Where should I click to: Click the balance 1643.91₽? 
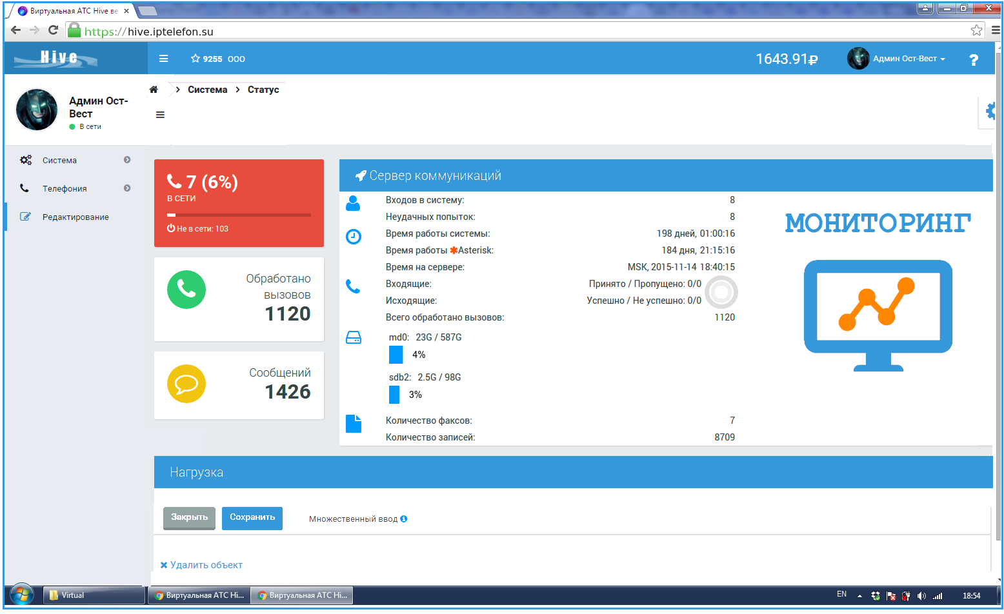click(787, 59)
